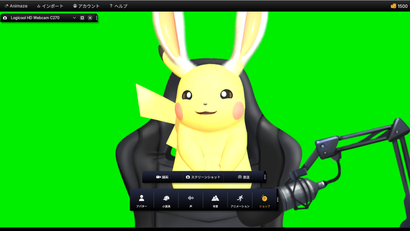Open the アバター avatar panel
This screenshot has height=231, width=410.
tap(142, 201)
